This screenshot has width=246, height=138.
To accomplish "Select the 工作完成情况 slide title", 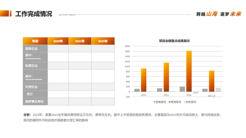I will click(x=33, y=14).
